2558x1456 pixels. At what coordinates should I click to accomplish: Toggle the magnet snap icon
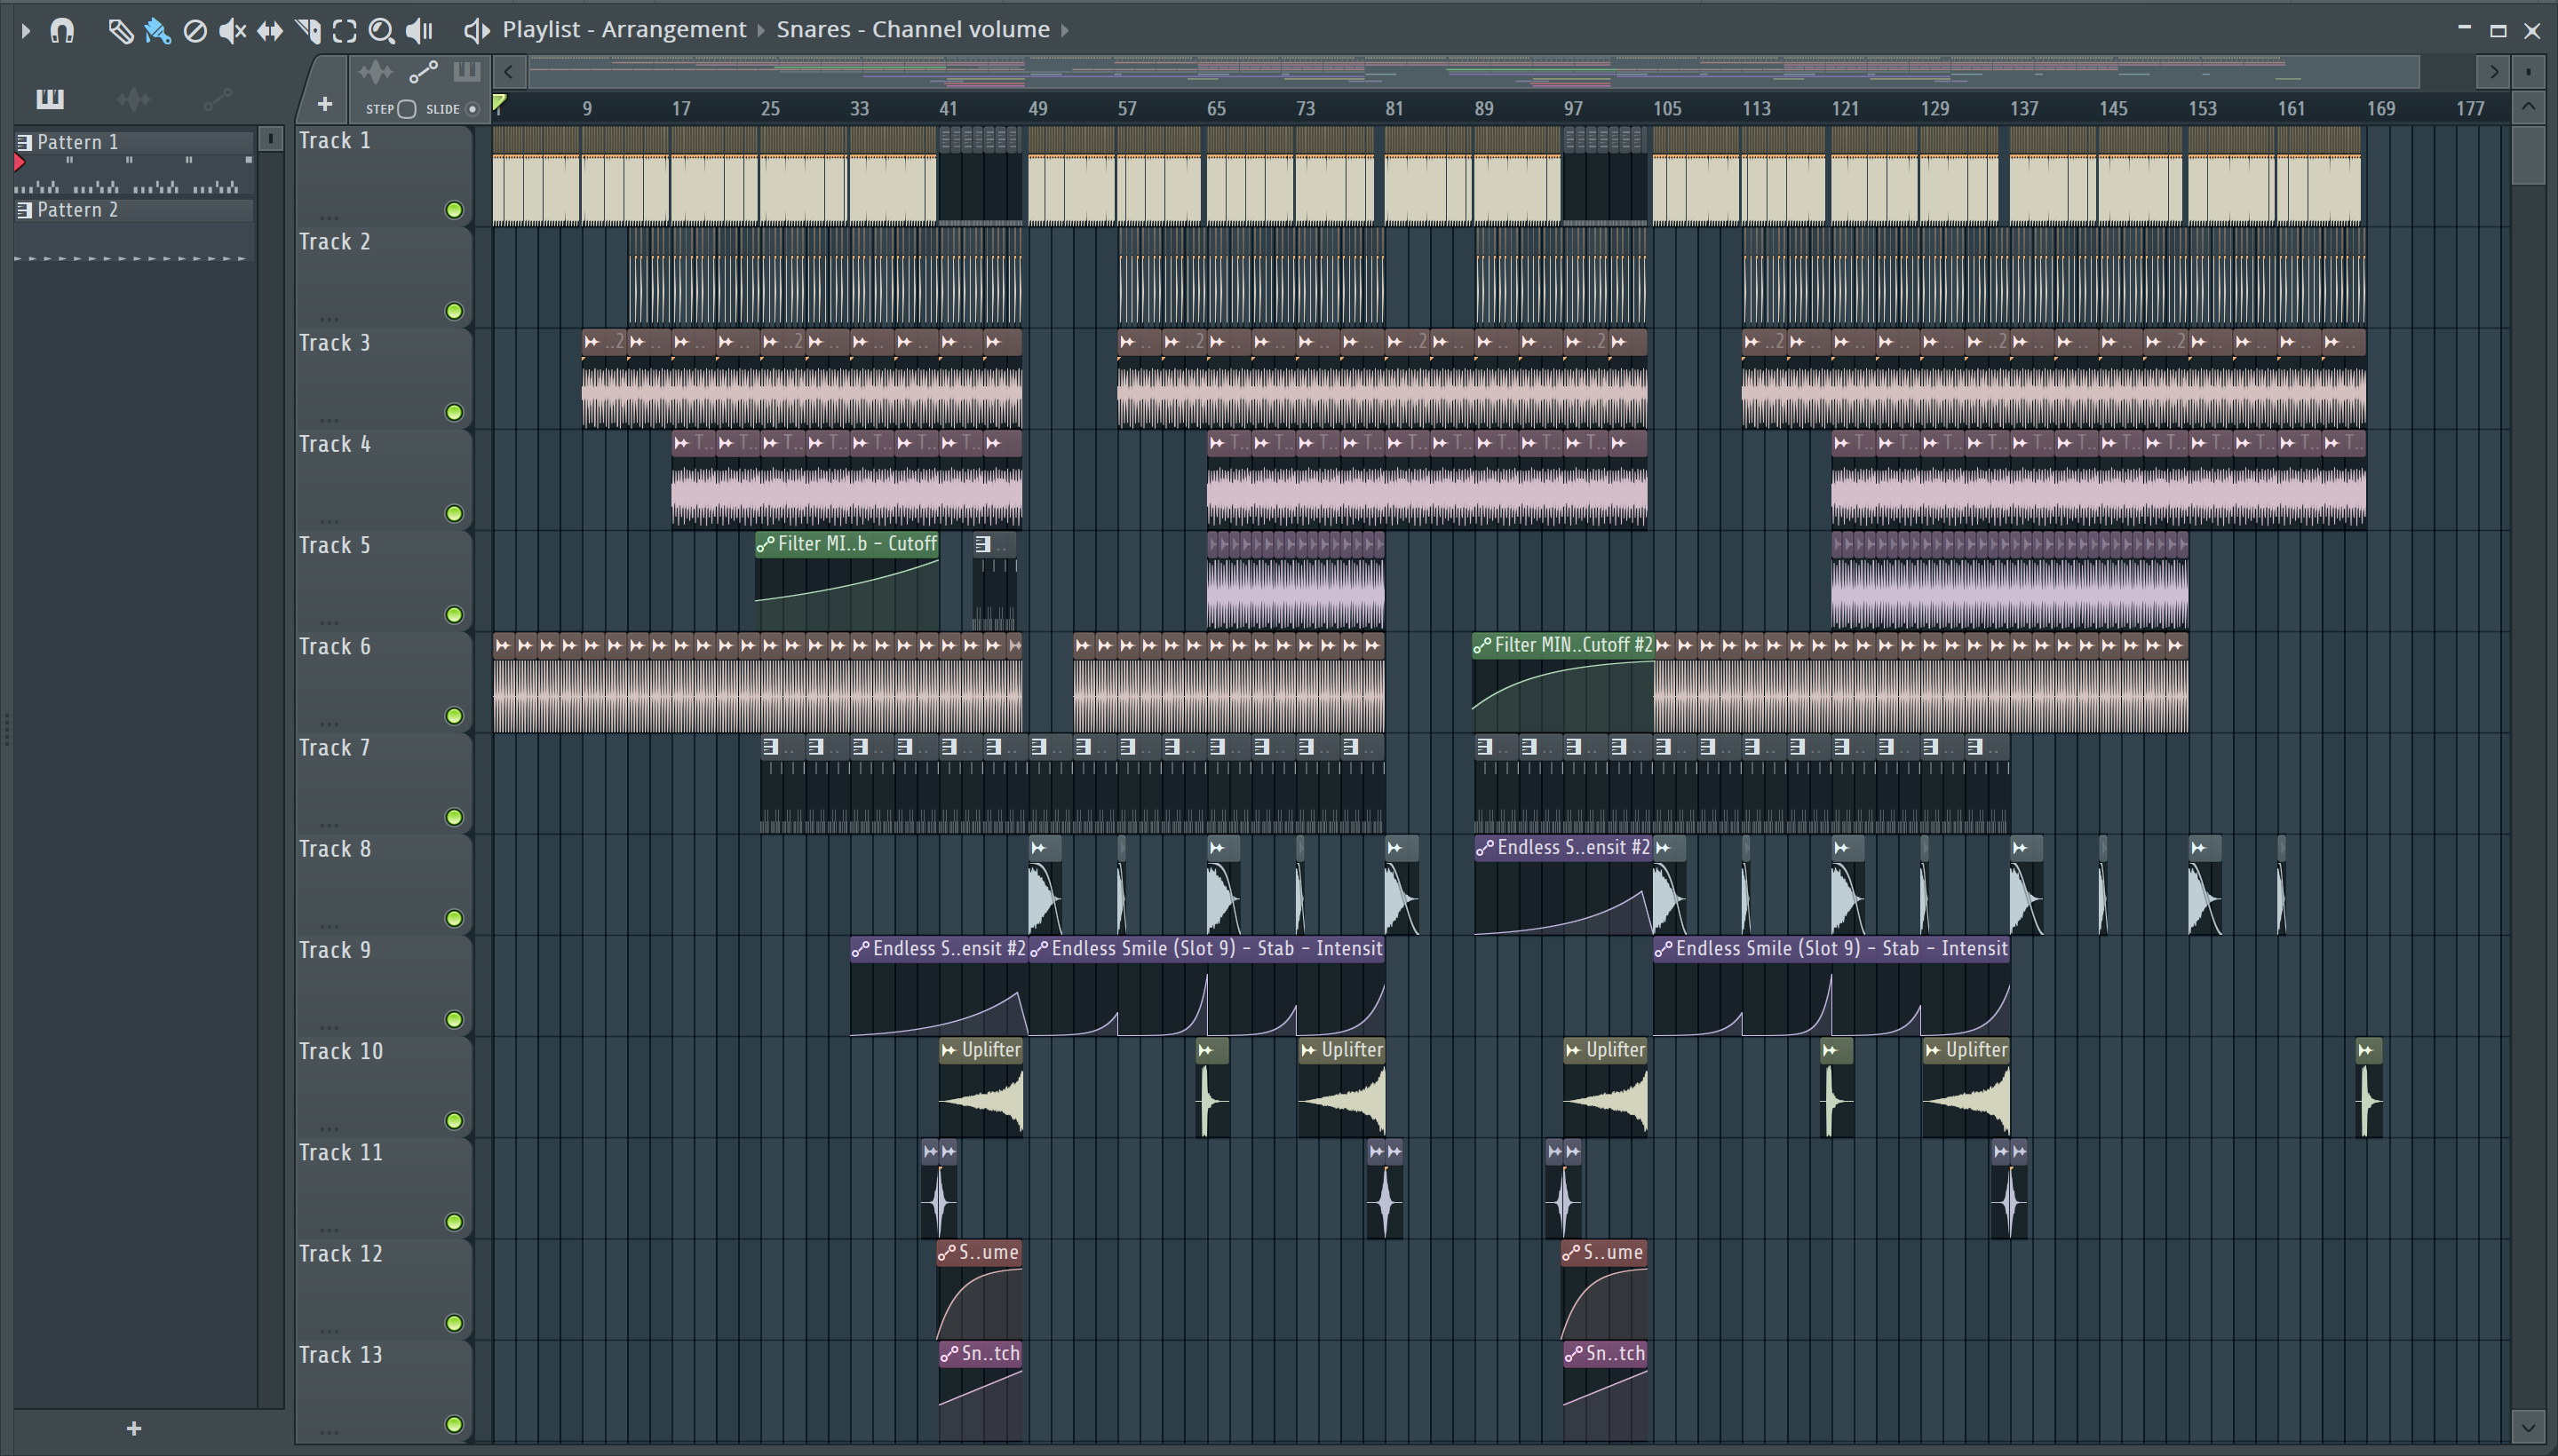(x=62, y=30)
